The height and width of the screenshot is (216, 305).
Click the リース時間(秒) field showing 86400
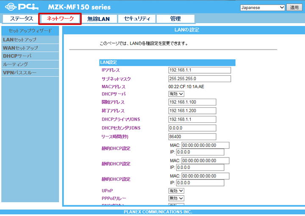192,137
